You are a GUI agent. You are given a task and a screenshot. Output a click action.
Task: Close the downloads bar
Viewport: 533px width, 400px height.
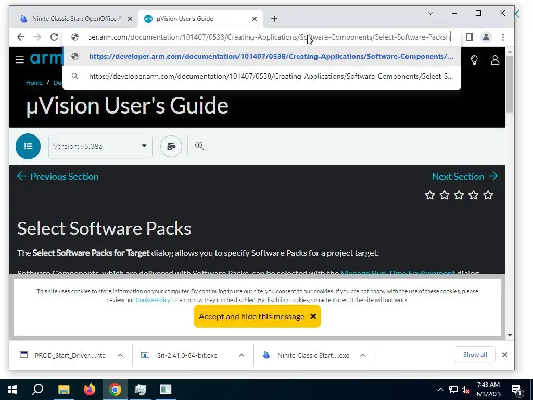pos(505,355)
